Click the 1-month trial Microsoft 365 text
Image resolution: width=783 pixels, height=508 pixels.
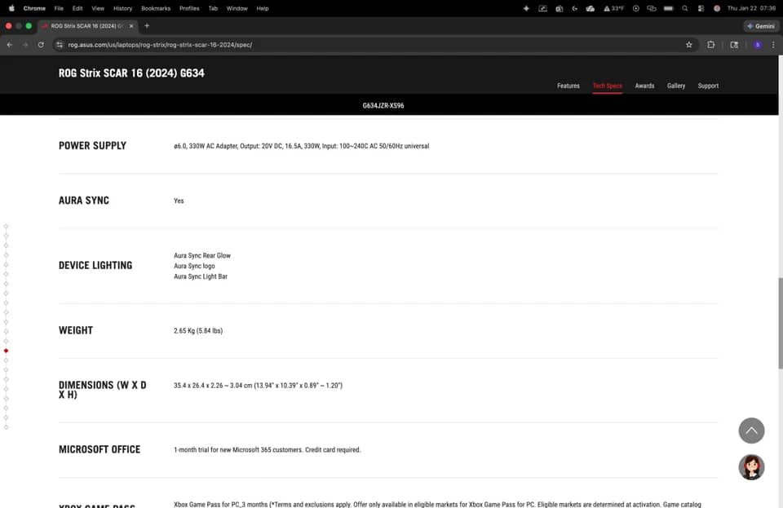(268, 450)
